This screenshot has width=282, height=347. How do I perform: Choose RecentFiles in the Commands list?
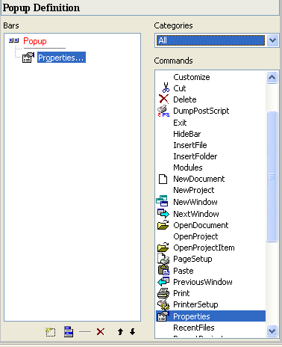click(210, 328)
